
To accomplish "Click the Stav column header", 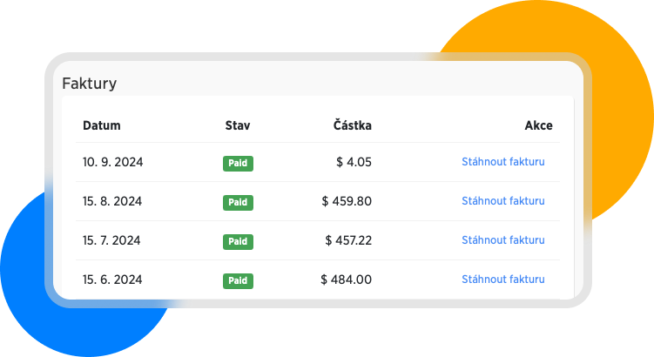I will point(238,125).
